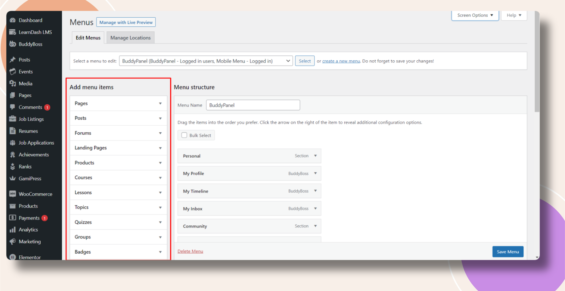The width and height of the screenshot is (565, 291).
Task: Click the Achievements award icon
Action: click(x=13, y=154)
